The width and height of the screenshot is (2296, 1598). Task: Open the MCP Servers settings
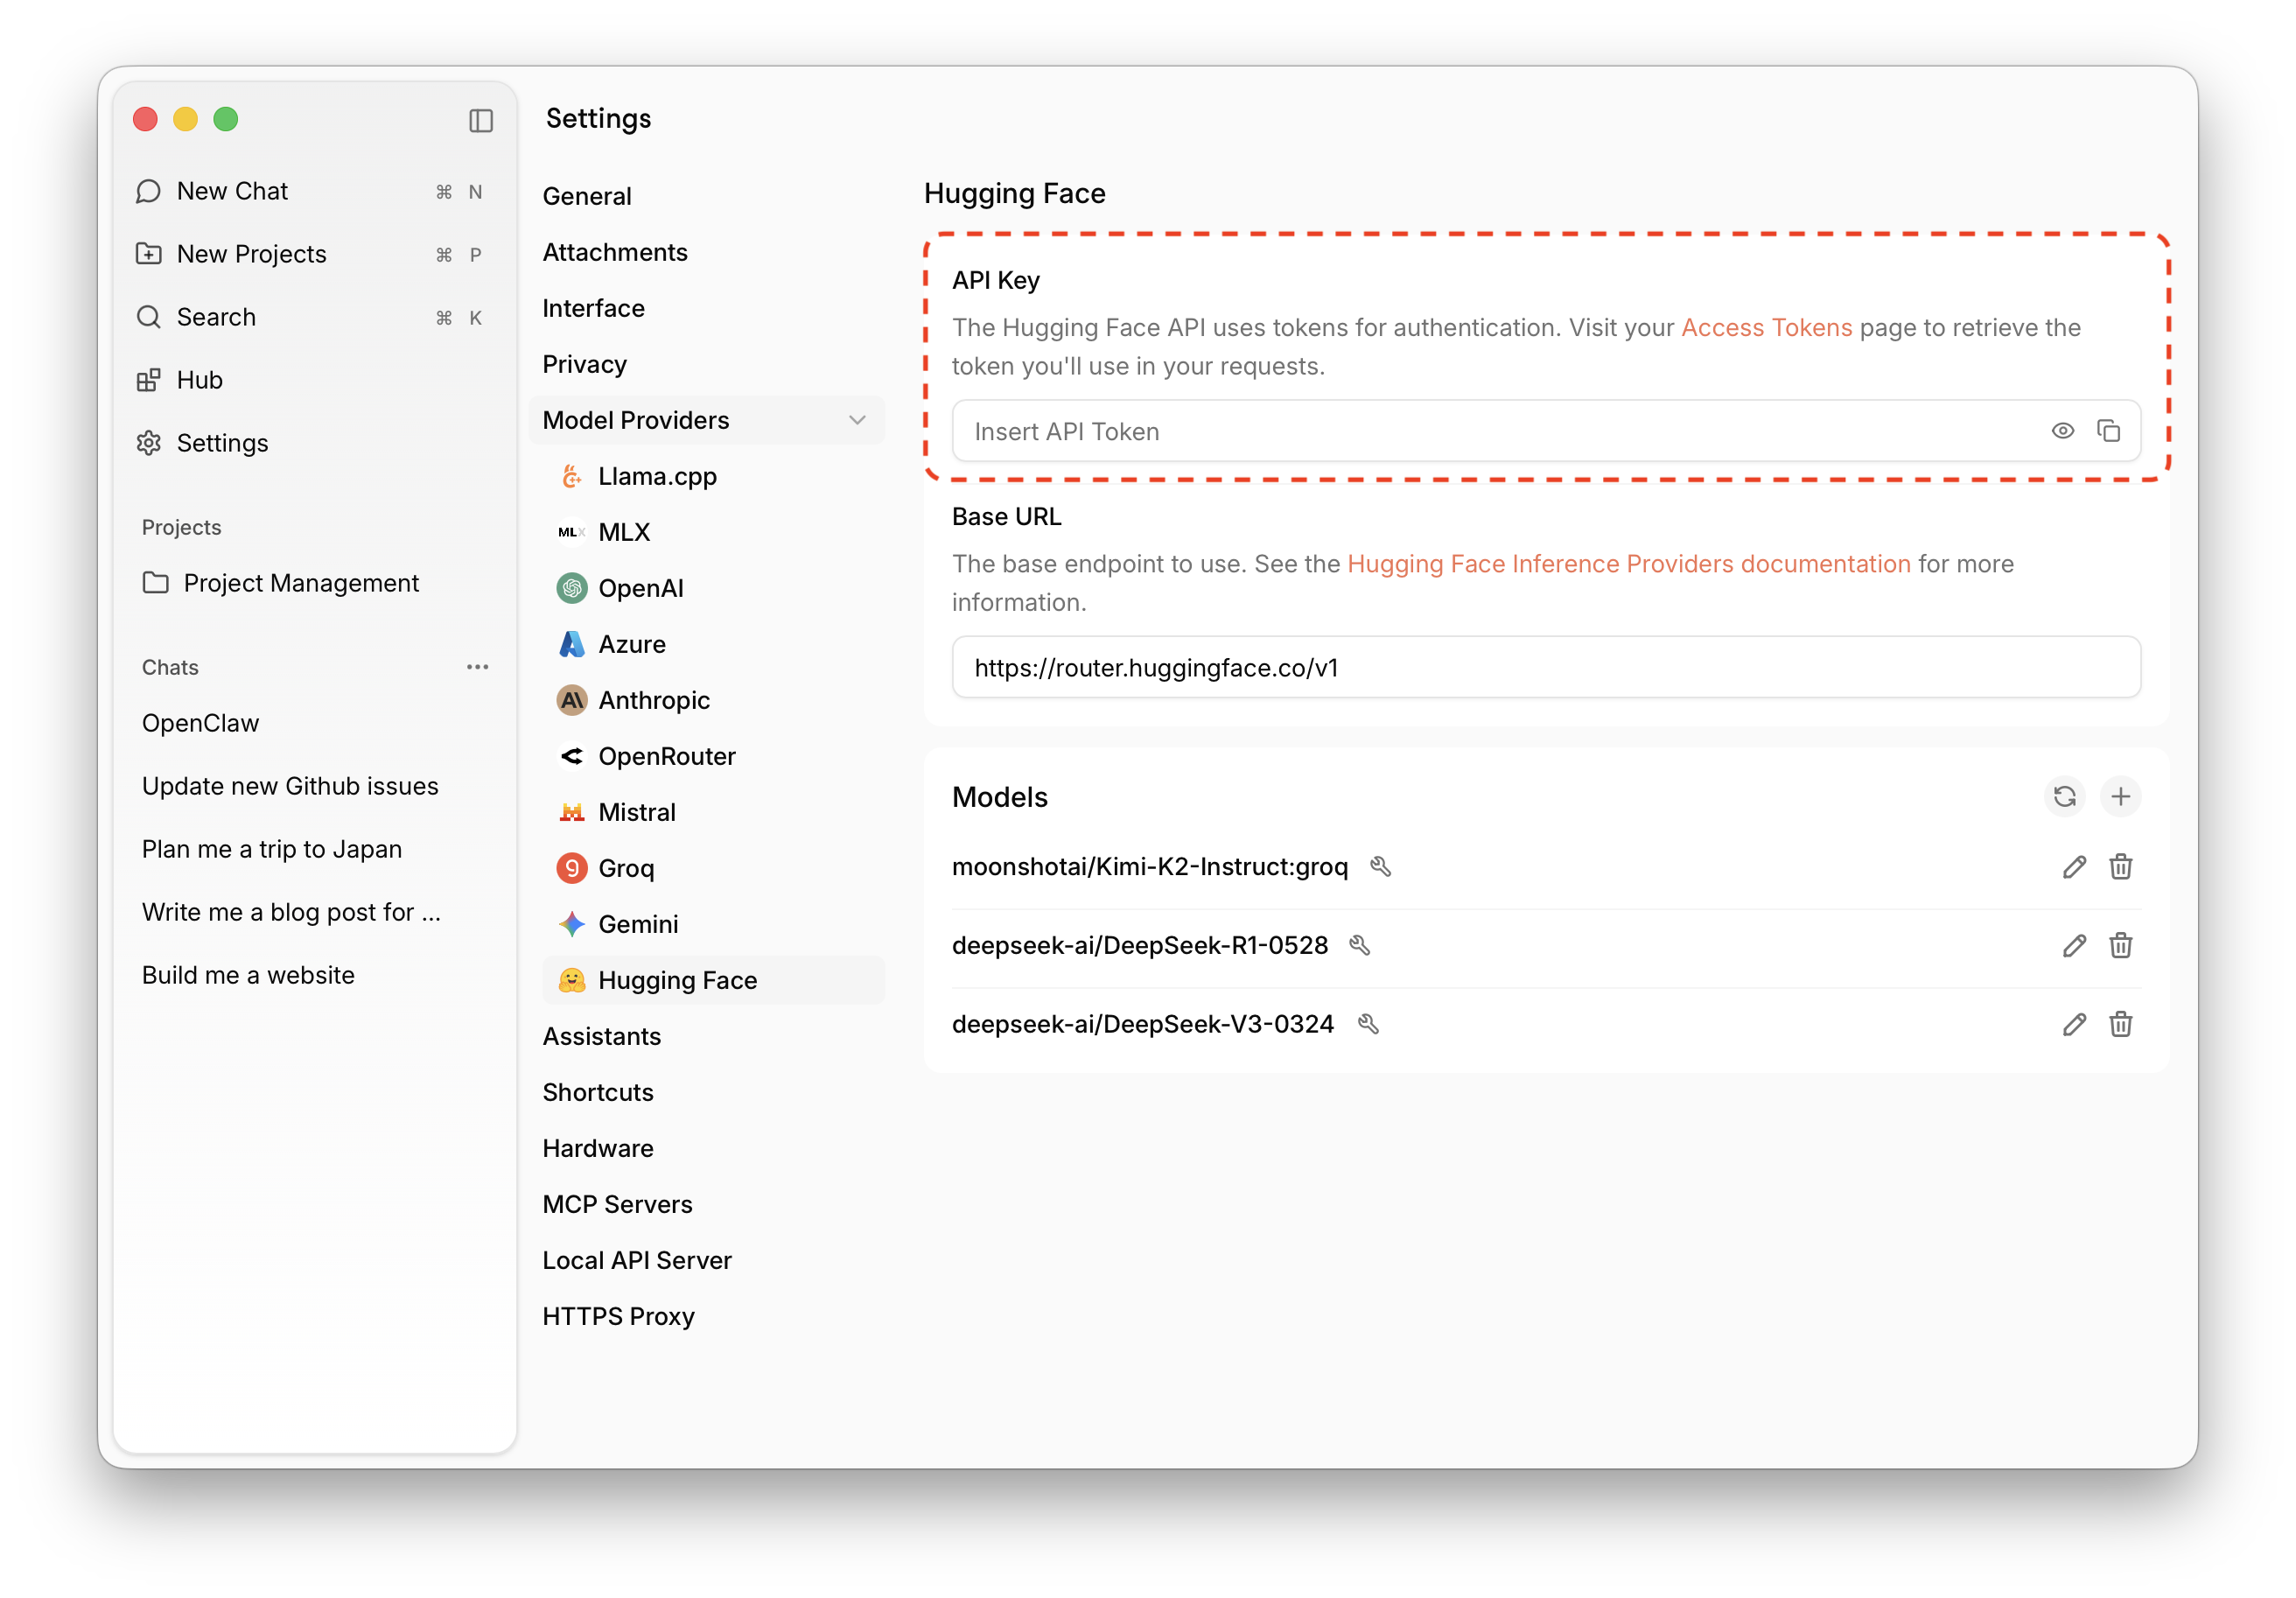click(x=617, y=1204)
